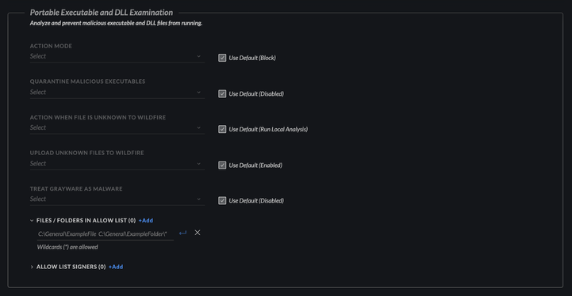
Task: Uncheck Use Default (Enabled) checkbox
Action: [222, 165]
